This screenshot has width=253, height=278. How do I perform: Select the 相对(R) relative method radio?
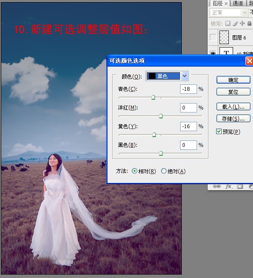(x=134, y=171)
